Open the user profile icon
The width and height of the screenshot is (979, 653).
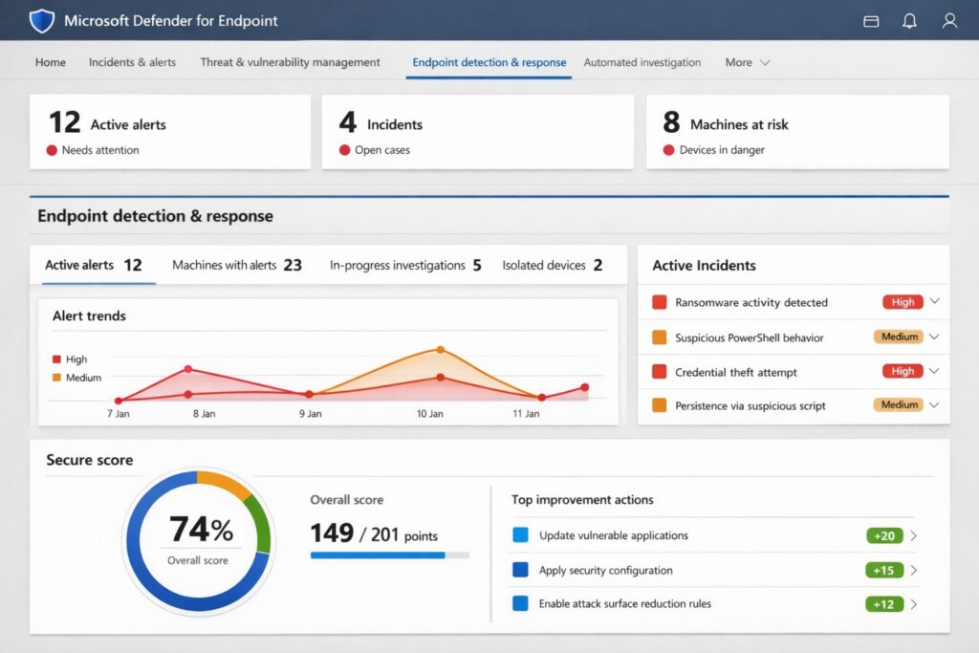tap(949, 19)
